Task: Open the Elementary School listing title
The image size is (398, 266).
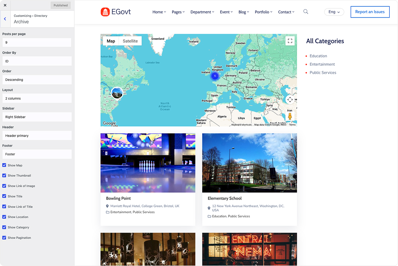Action: click(x=224, y=198)
